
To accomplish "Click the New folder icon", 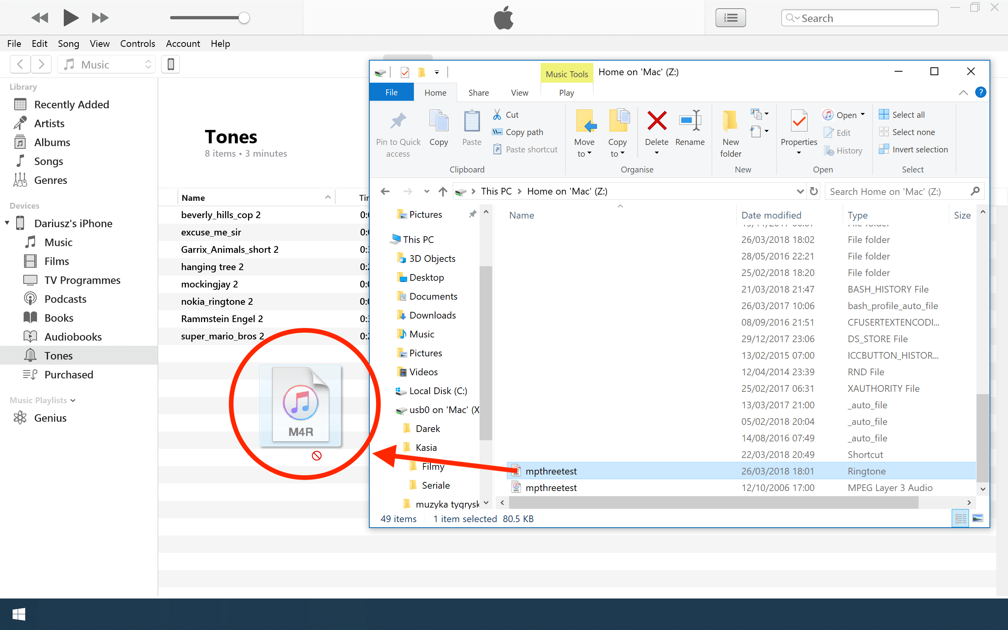I will [x=730, y=121].
